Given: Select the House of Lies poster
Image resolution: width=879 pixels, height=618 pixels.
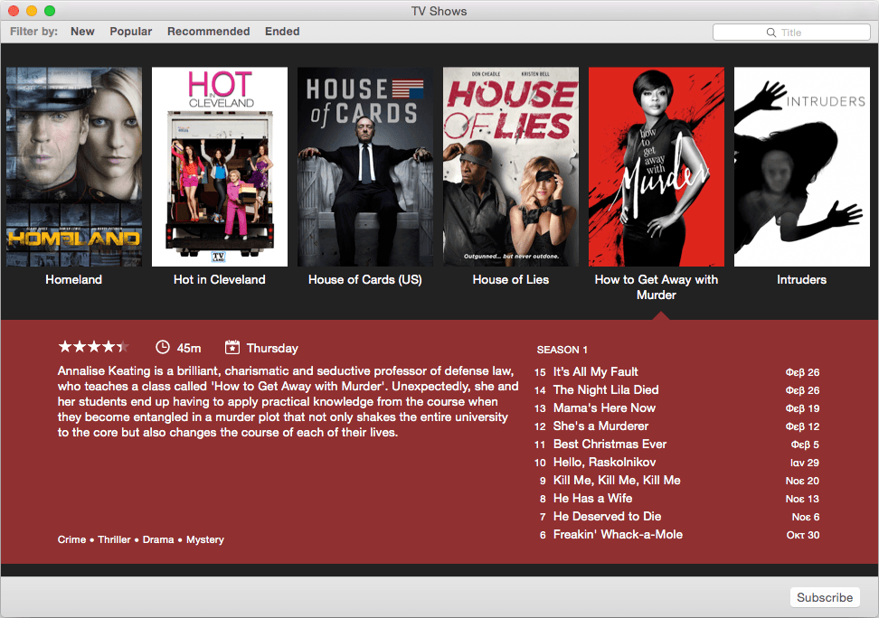Looking at the screenshot, I should point(511,167).
